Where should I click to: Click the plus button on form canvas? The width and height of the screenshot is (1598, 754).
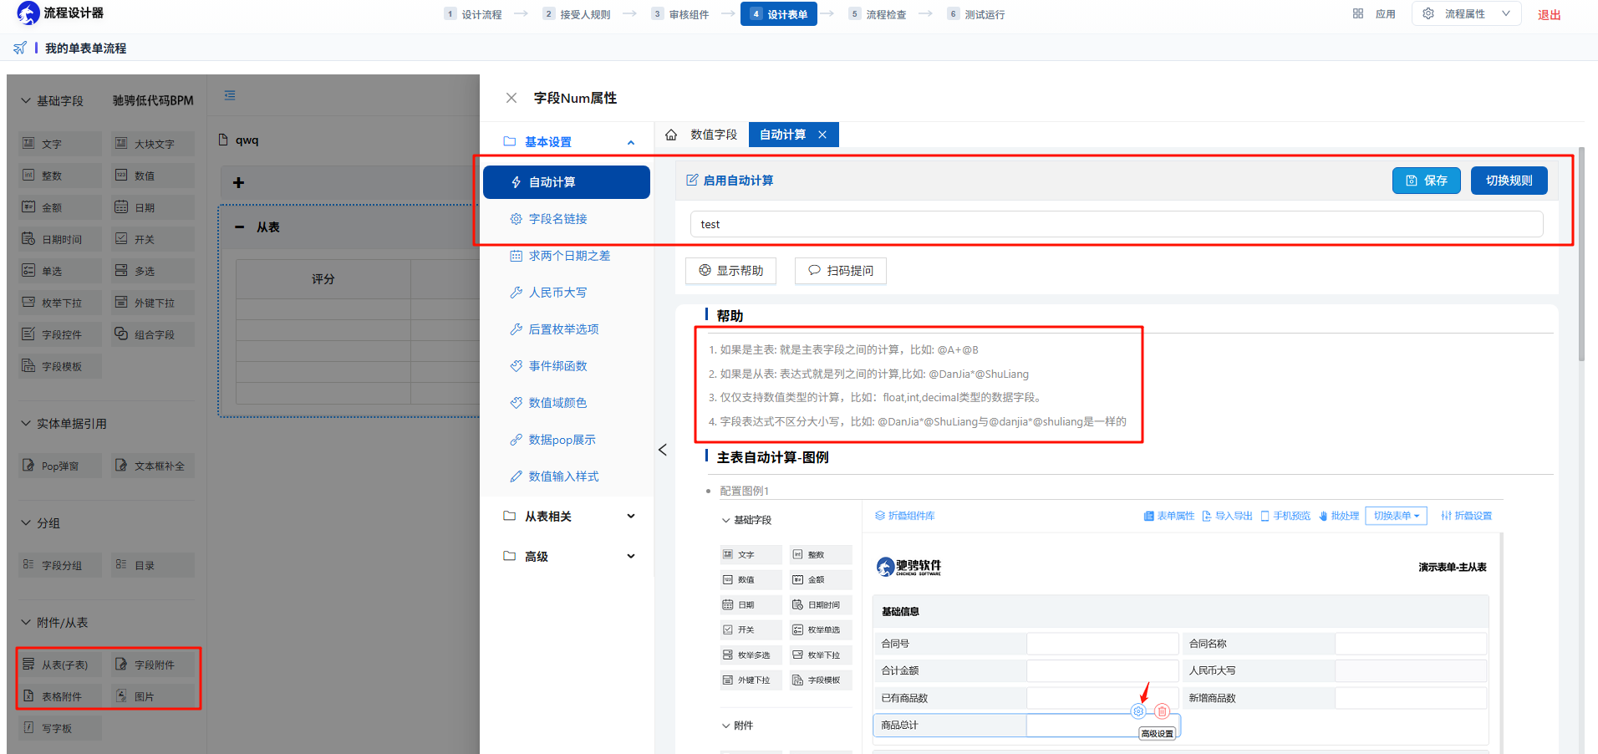pos(239,182)
